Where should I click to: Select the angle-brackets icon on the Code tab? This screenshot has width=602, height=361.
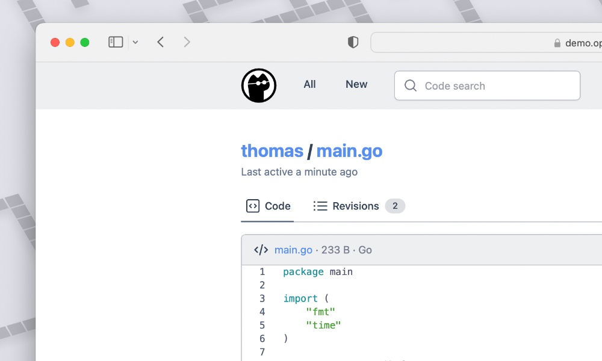pyautogui.click(x=252, y=206)
